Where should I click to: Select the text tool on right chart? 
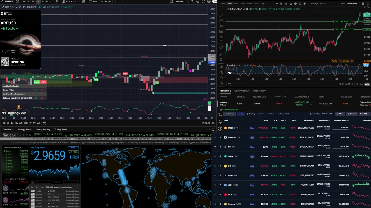click(221, 42)
